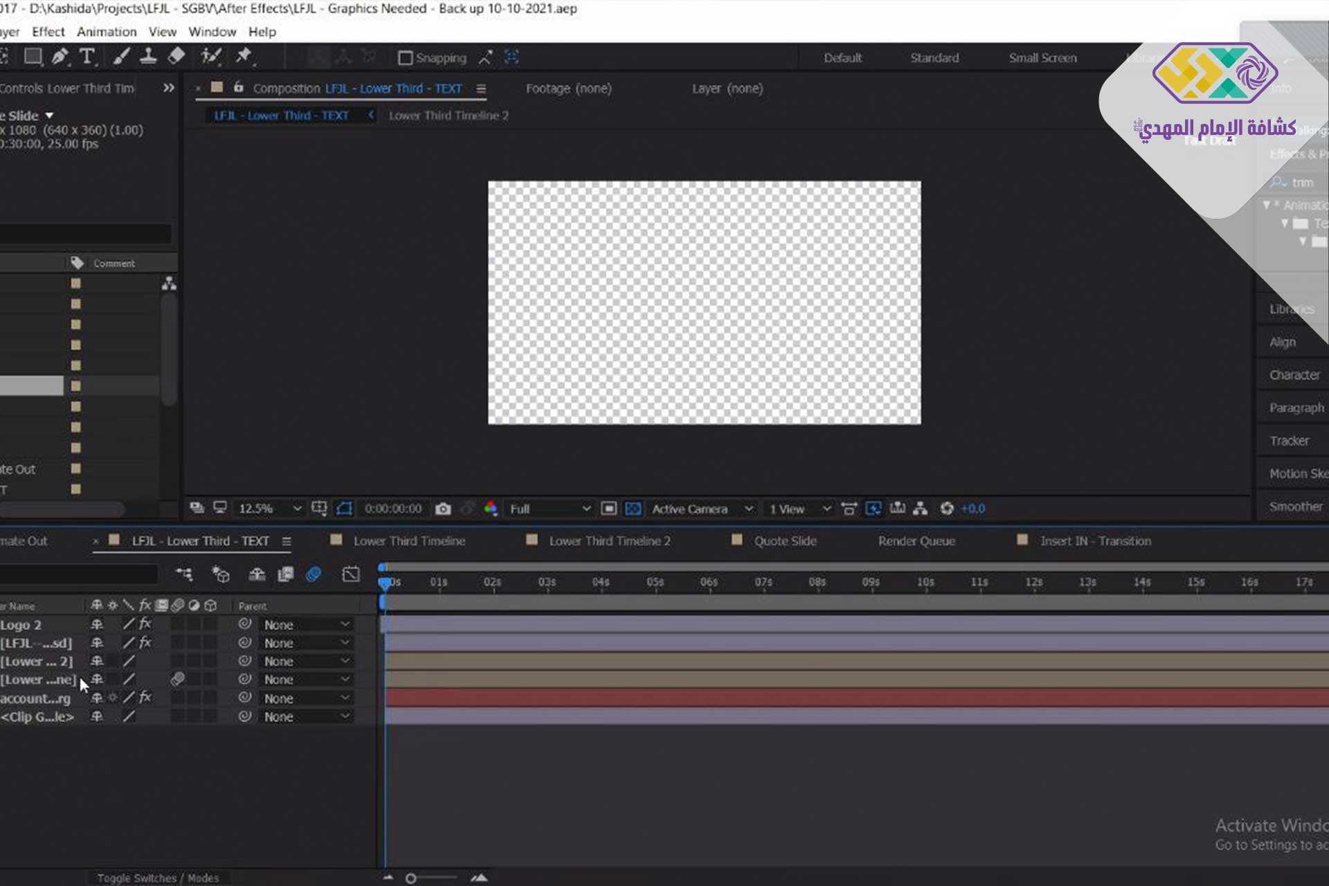Toggle the Graph Editor button
This screenshot has width=1329, height=886.
pyautogui.click(x=351, y=575)
